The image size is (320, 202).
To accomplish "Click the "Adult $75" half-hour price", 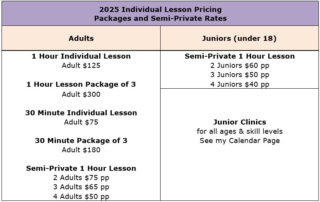I will 81,122.
